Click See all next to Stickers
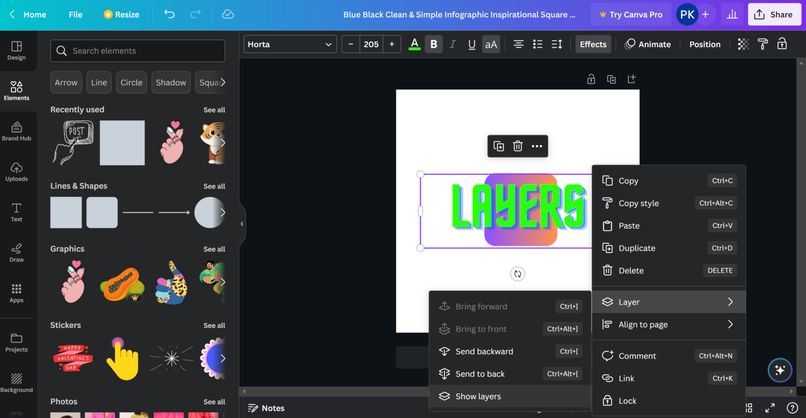The width and height of the screenshot is (806, 418). point(214,325)
